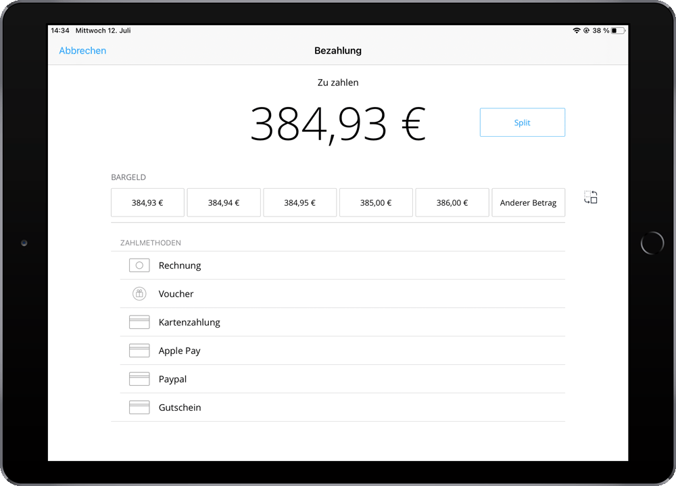Tap the Wi-Fi status icon
The width and height of the screenshot is (676, 486).
coord(577,30)
